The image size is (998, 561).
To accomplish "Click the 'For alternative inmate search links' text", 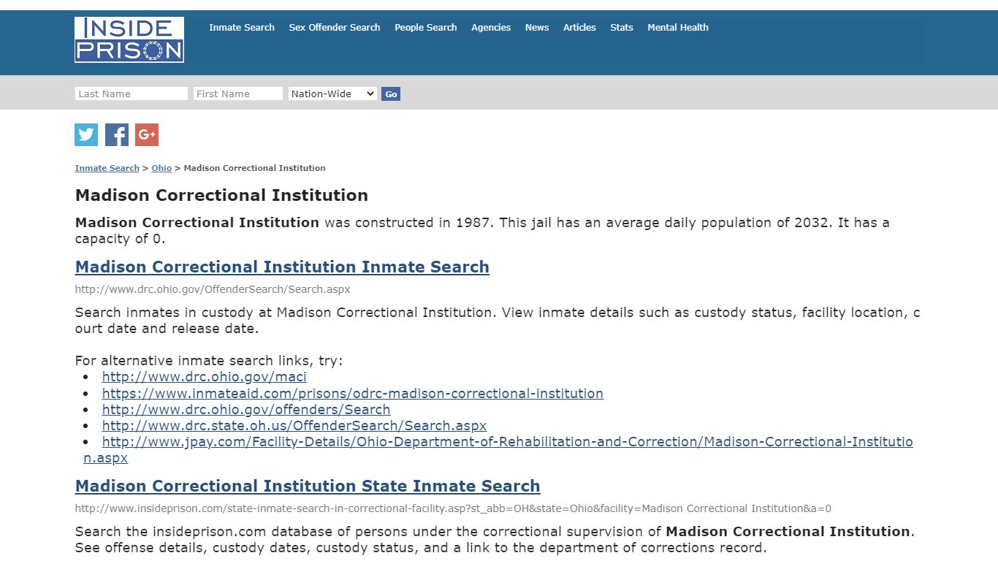I will point(209,361).
